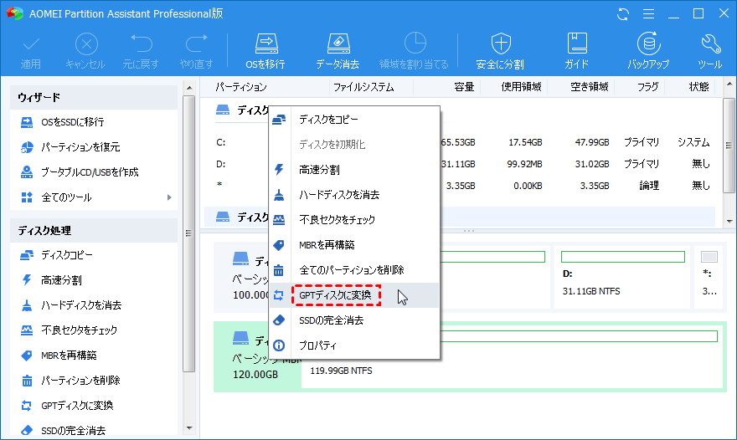Open プロパティ from the context menu

[354, 345]
